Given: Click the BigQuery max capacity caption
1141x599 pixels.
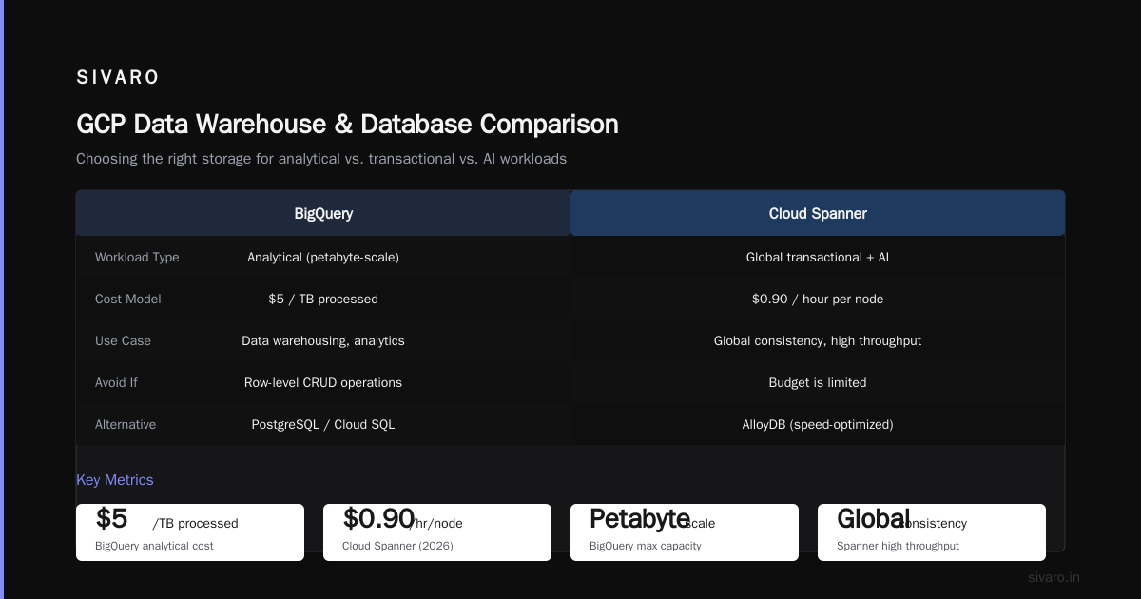Looking at the screenshot, I should pyautogui.click(x=646, y=547).
